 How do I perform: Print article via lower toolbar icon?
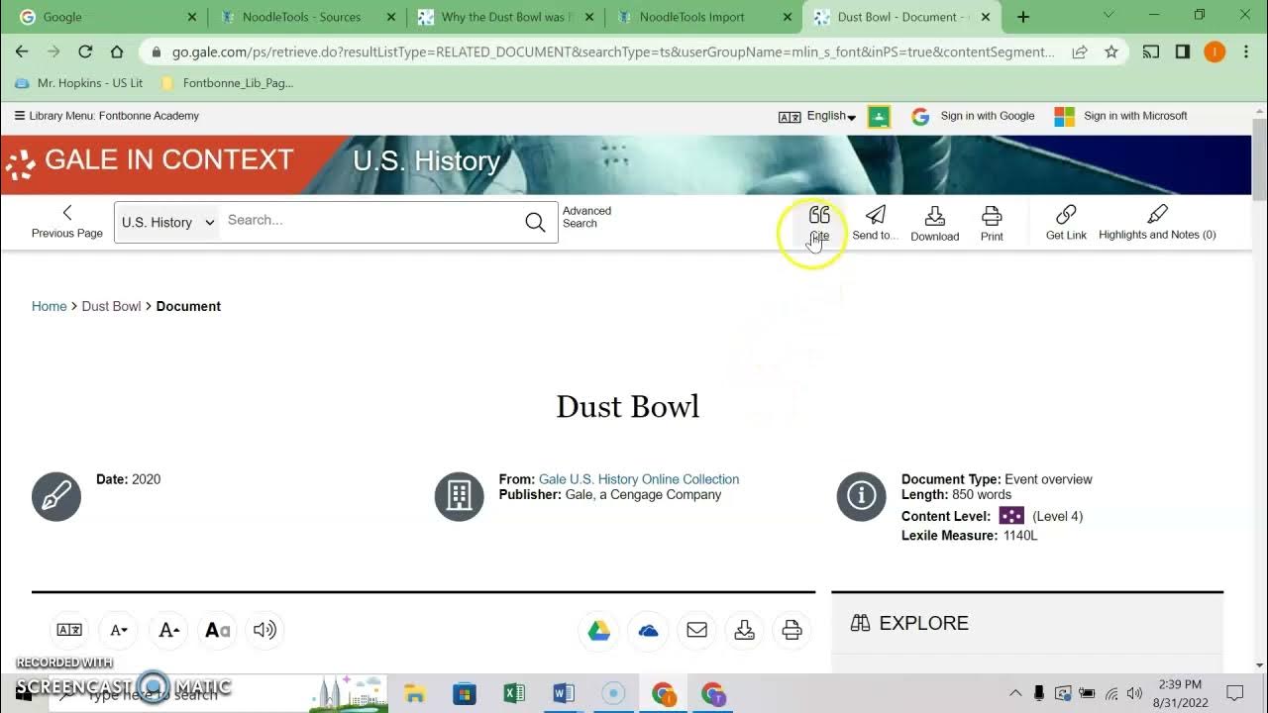[792, 631]
